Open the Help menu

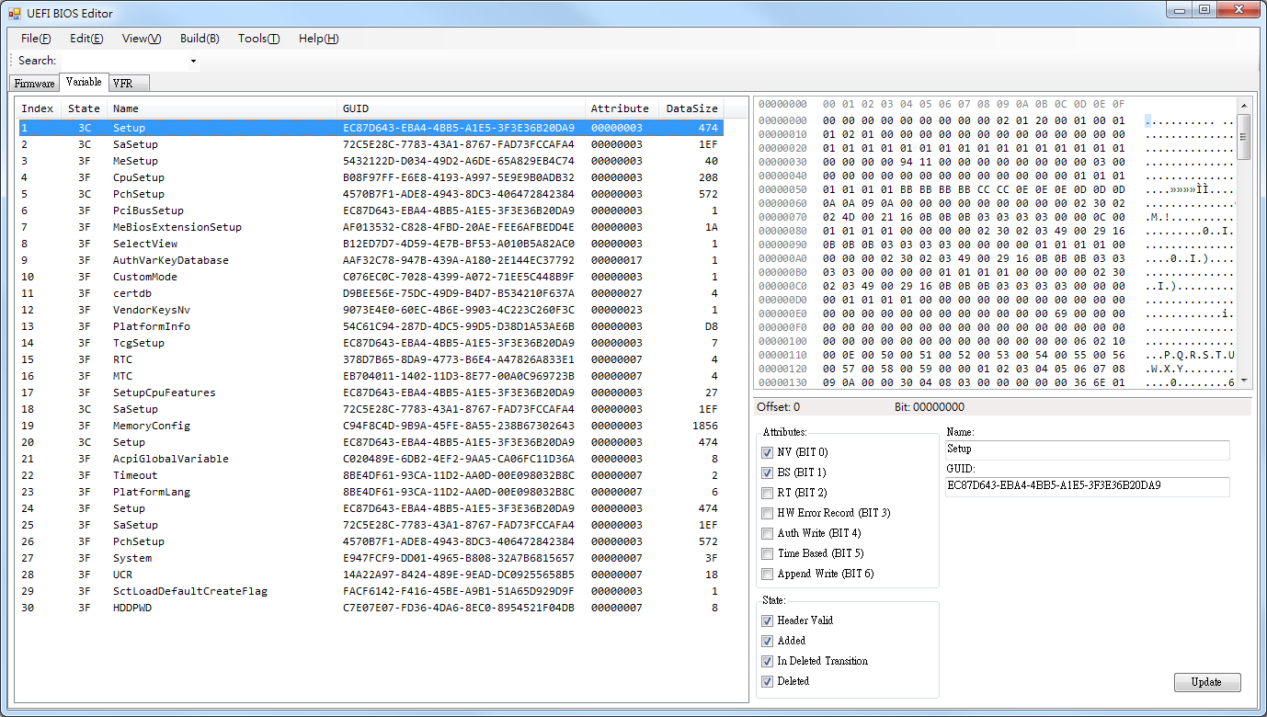point(316,38)
